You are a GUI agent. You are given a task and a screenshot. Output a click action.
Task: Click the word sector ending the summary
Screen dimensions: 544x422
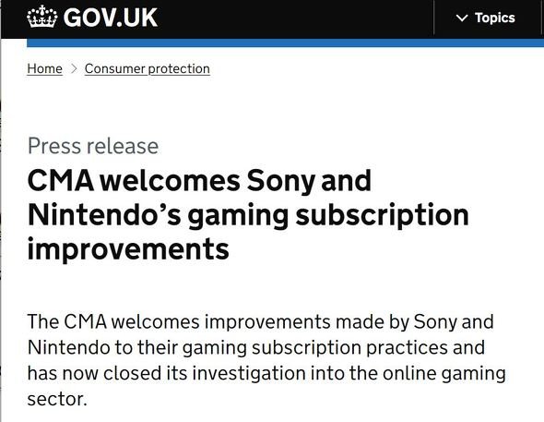click(x=57, y=399)
